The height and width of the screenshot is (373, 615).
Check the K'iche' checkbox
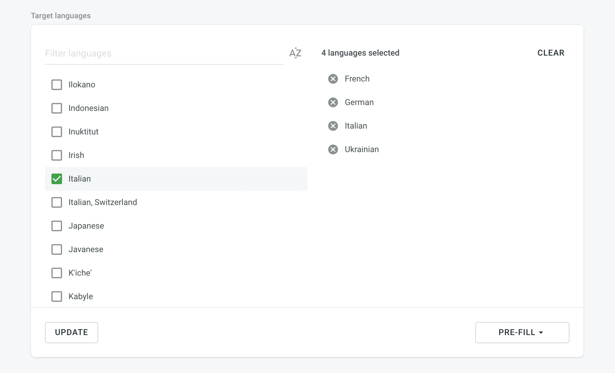point(57,273)
